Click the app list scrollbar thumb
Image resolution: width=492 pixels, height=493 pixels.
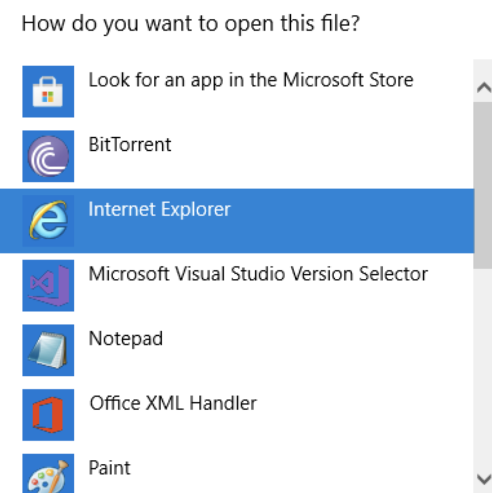point(483,185)
